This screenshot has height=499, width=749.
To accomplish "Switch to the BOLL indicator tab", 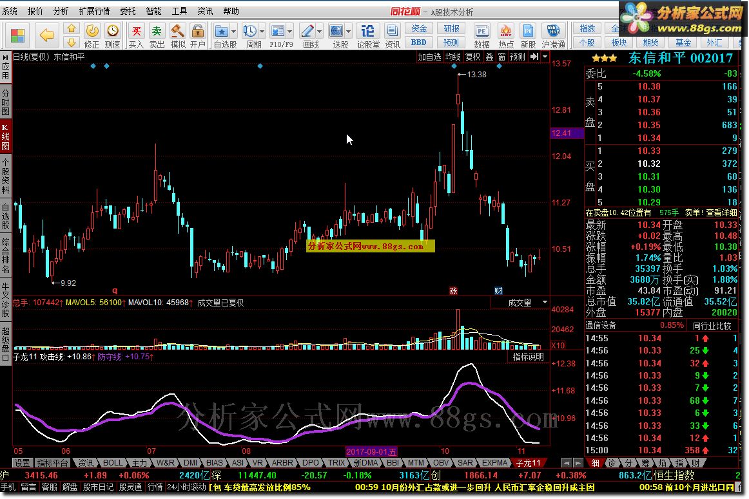I will pos(113,463).
